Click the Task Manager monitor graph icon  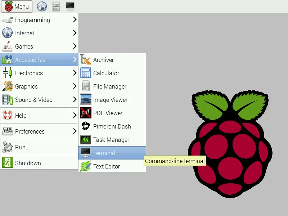[x=85, y=140]
